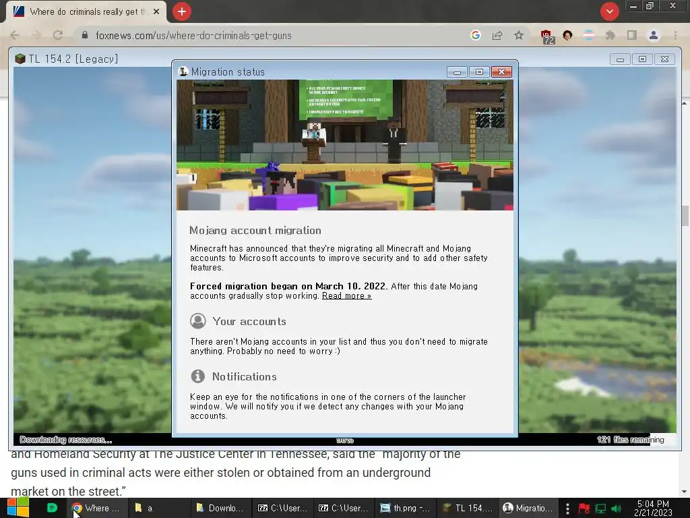Close the Migration status window
This screenshot has height=518, width=690.
[x=501, y=71]
